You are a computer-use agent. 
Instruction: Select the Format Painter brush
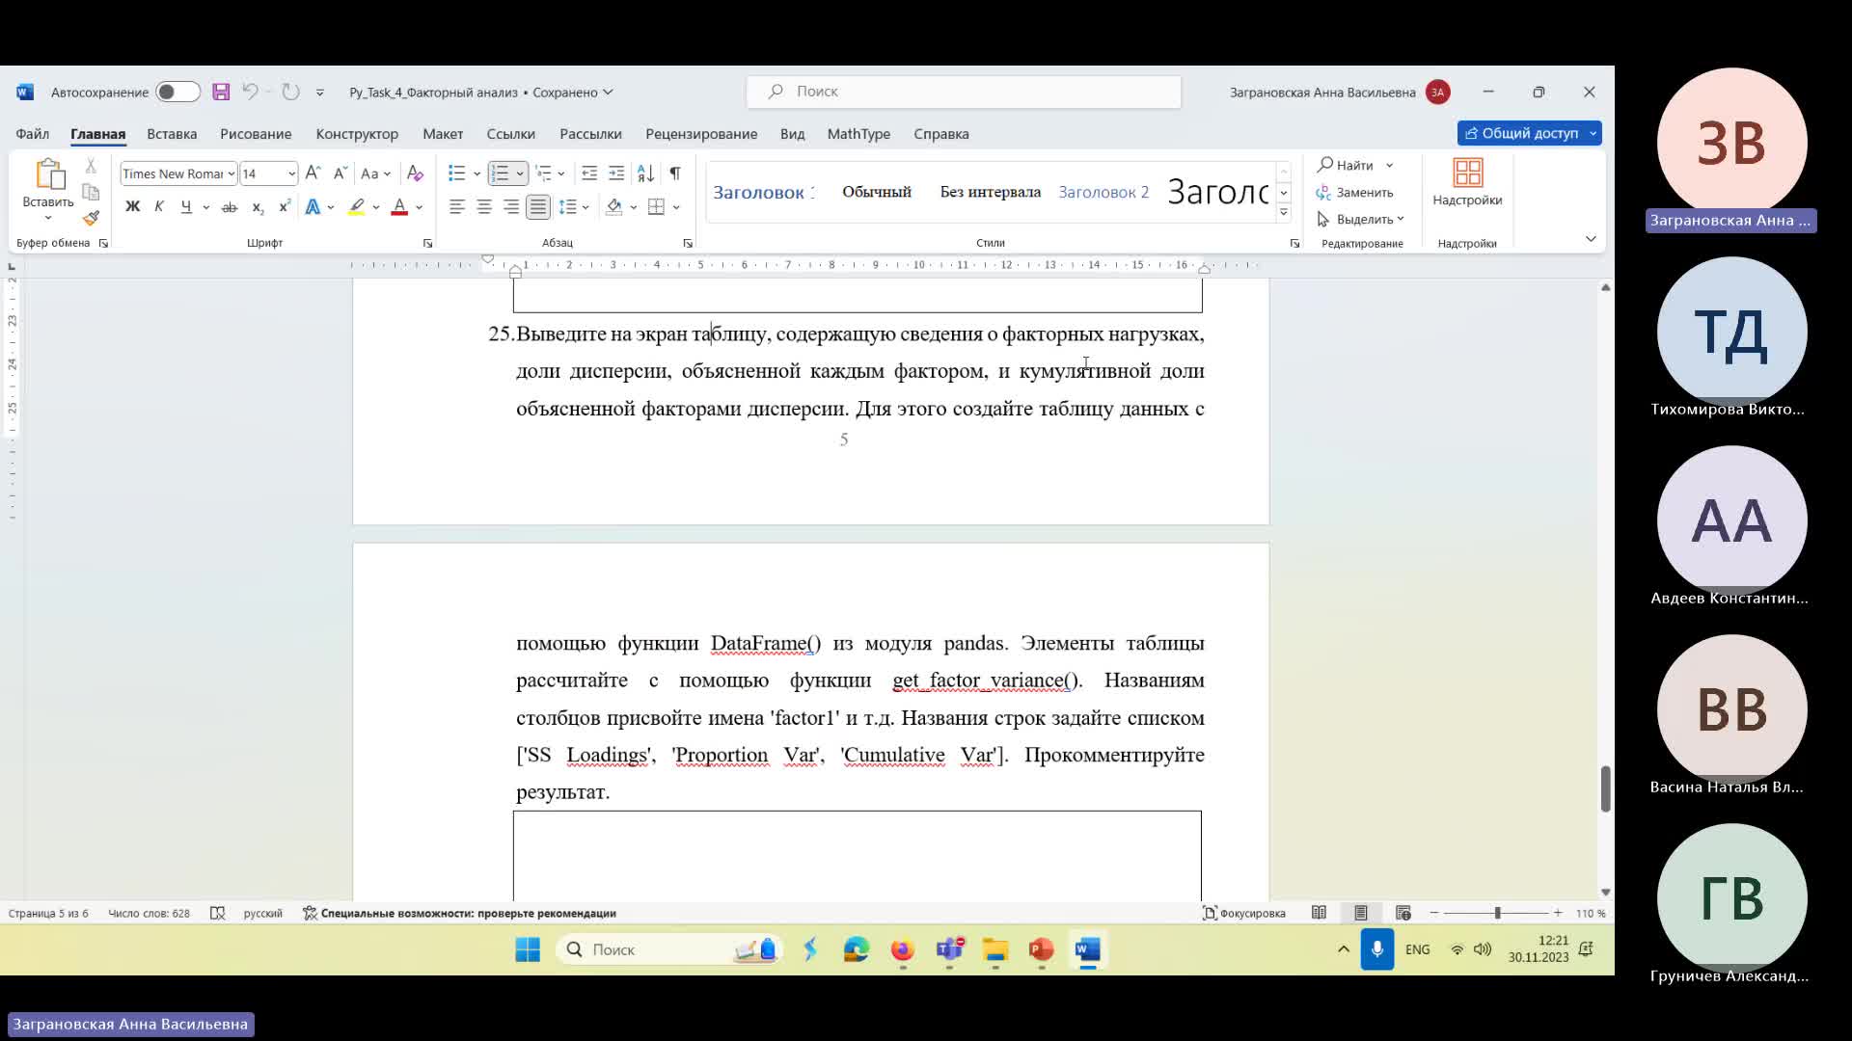(91, 218)
